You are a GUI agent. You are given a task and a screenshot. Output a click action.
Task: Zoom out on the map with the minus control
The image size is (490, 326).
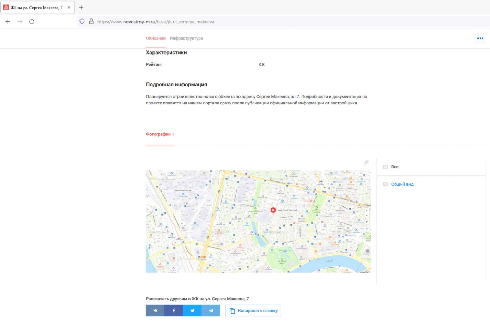click(x=367, y=216)
